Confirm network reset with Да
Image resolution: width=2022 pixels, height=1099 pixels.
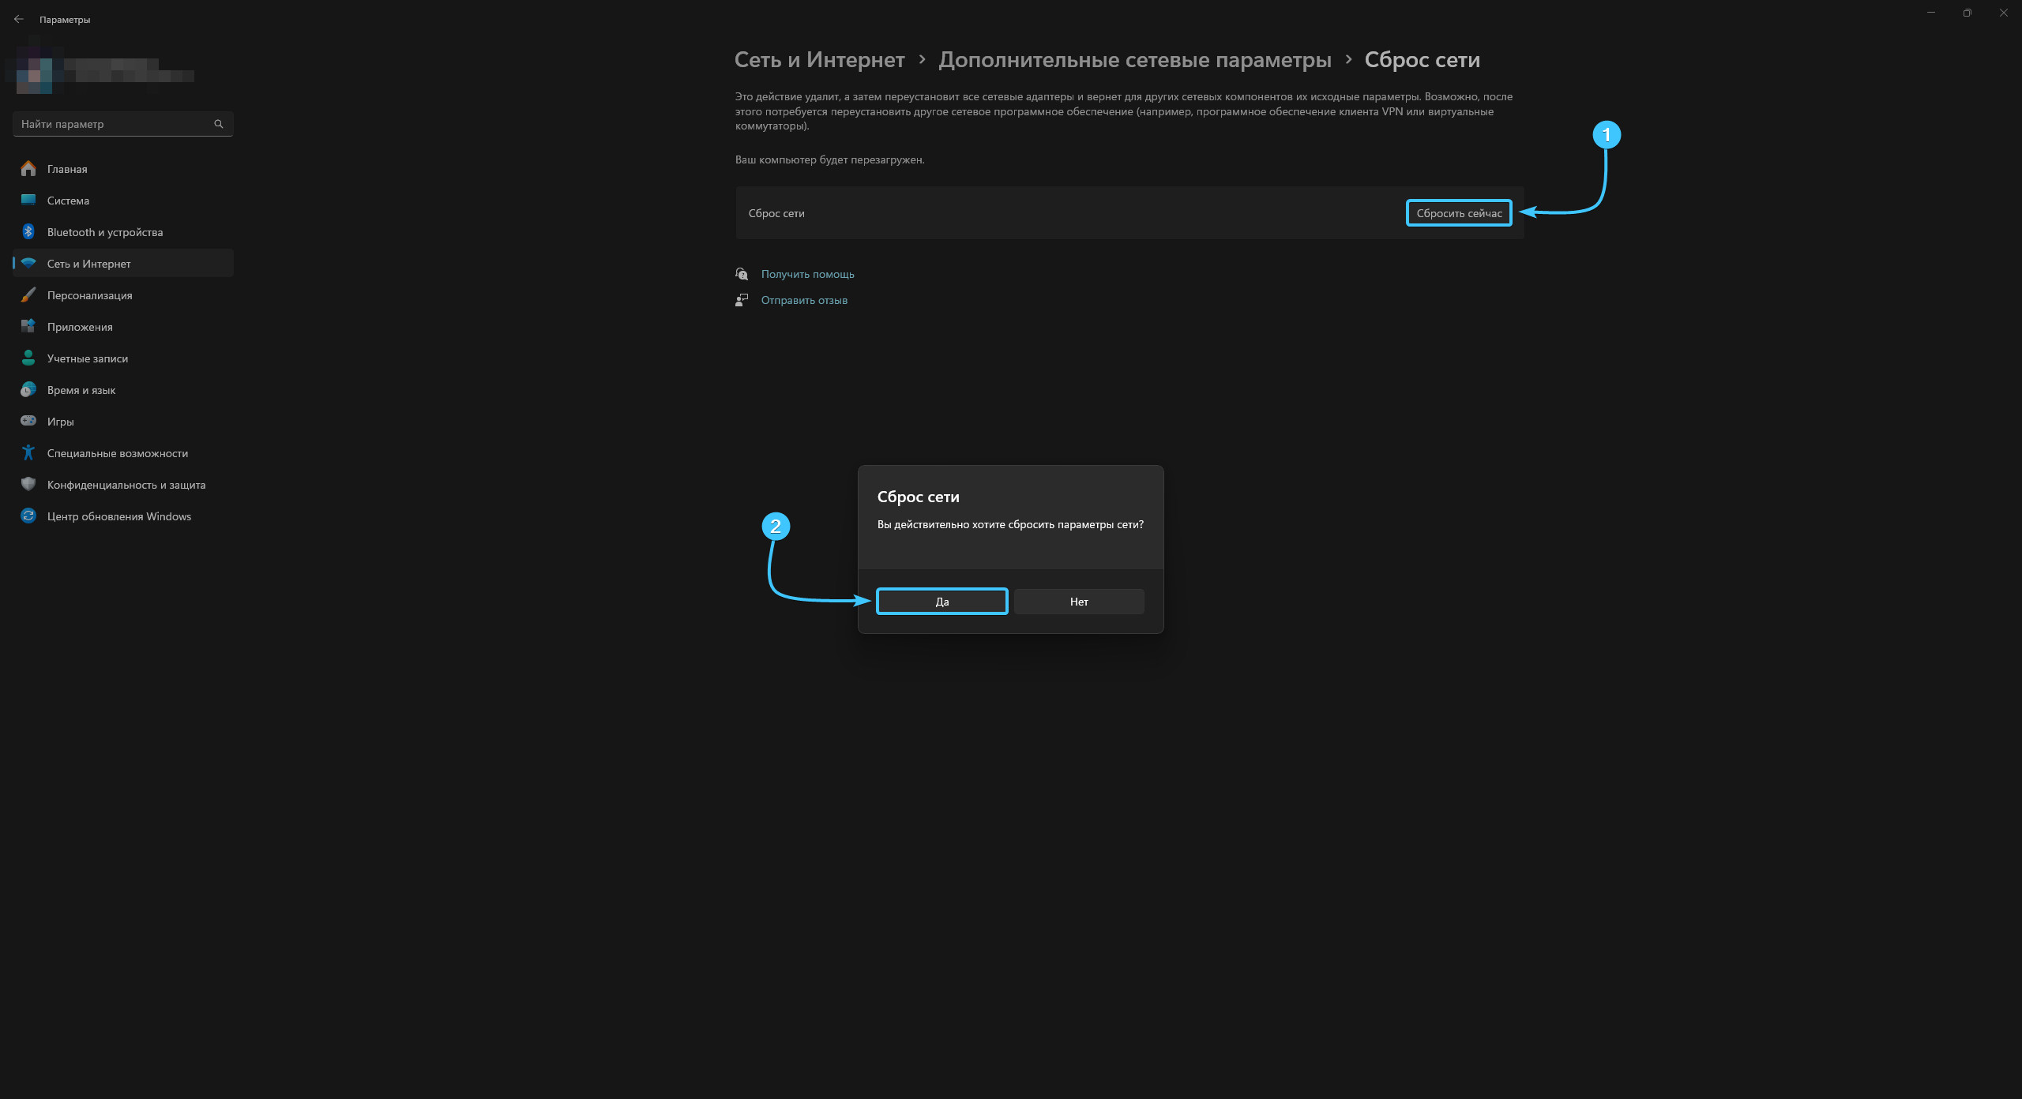click(x=941, y=602)
